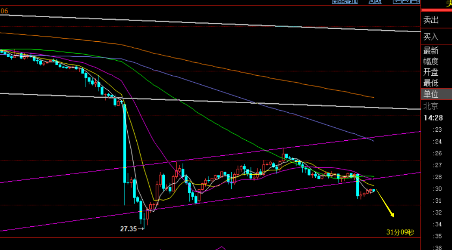Click the 幅度 change range label
Viewport: 452px width, 250px height.
click(431, 61)
